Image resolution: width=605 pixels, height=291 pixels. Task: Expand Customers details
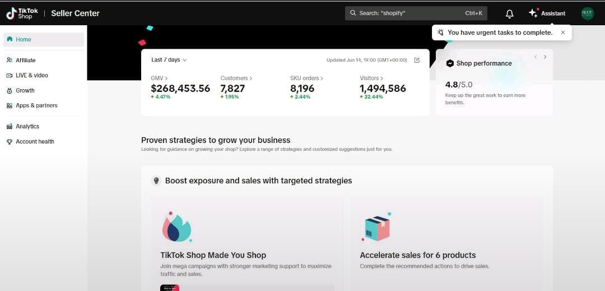pos(236,78)
